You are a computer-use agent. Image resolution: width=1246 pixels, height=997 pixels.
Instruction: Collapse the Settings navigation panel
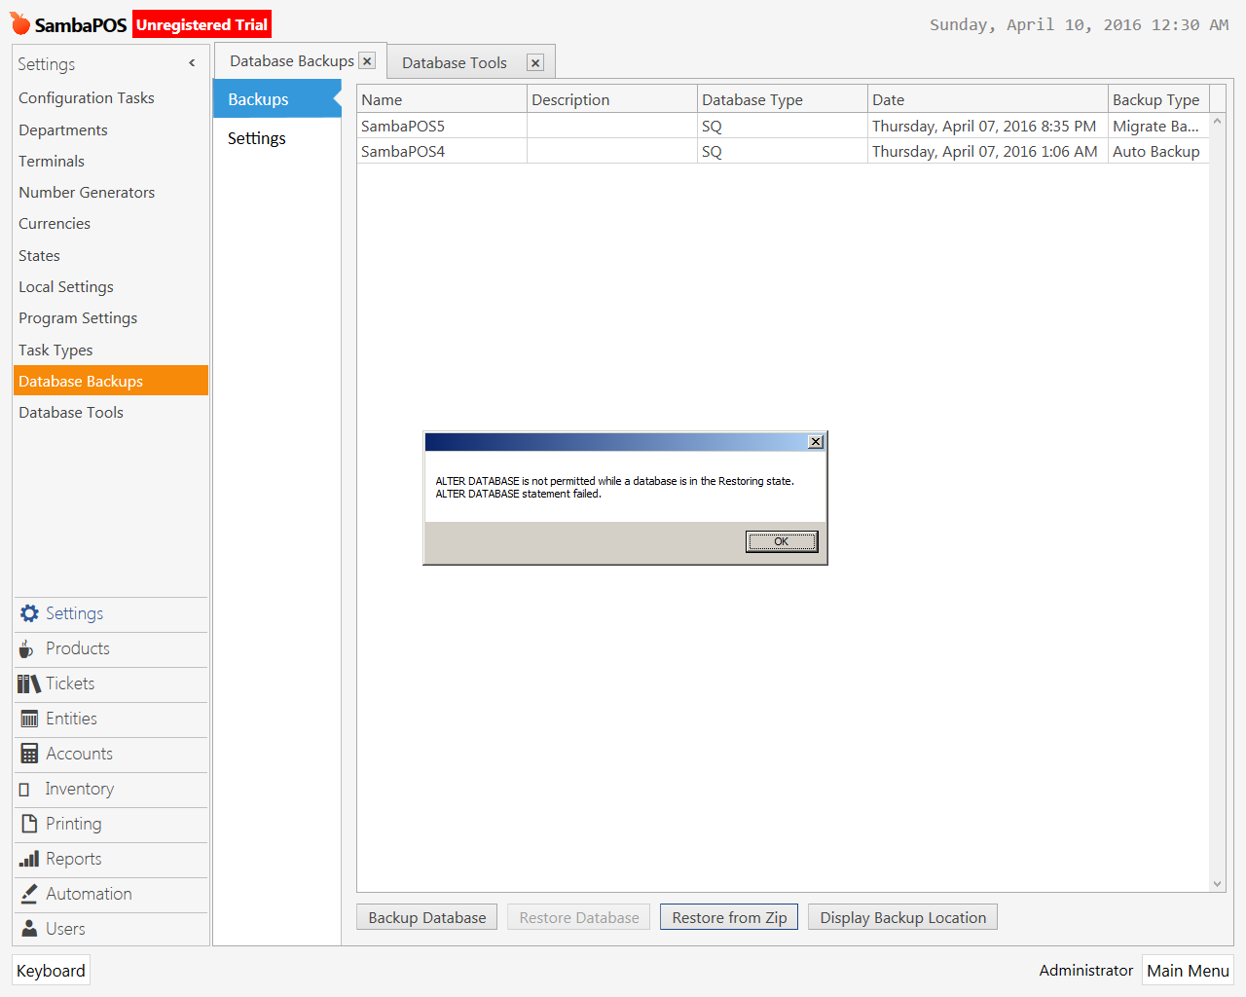(x=192, y=61)
